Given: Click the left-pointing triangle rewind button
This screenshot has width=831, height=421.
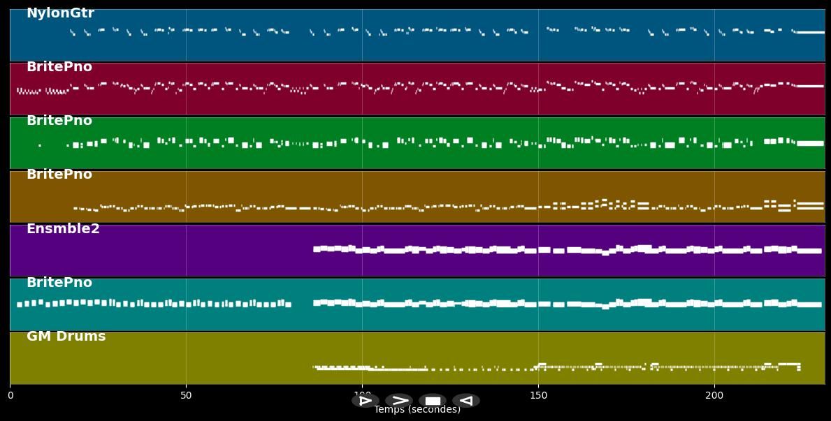Looking at the screenshot, I should 465,400.
